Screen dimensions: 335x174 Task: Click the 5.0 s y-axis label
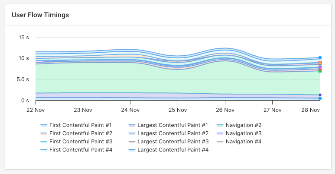[23, 79]
